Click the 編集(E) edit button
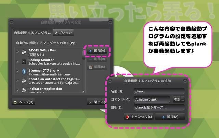219x138 pixels. [97, 67]
